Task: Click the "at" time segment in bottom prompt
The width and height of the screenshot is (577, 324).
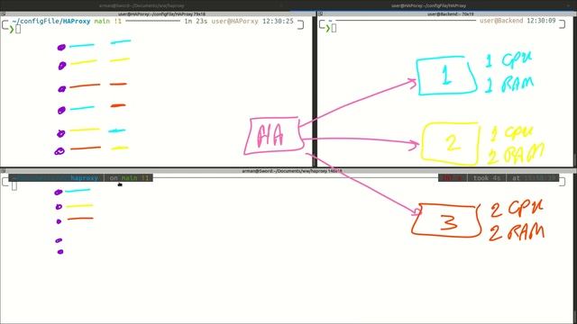Action: pos(533,178)
